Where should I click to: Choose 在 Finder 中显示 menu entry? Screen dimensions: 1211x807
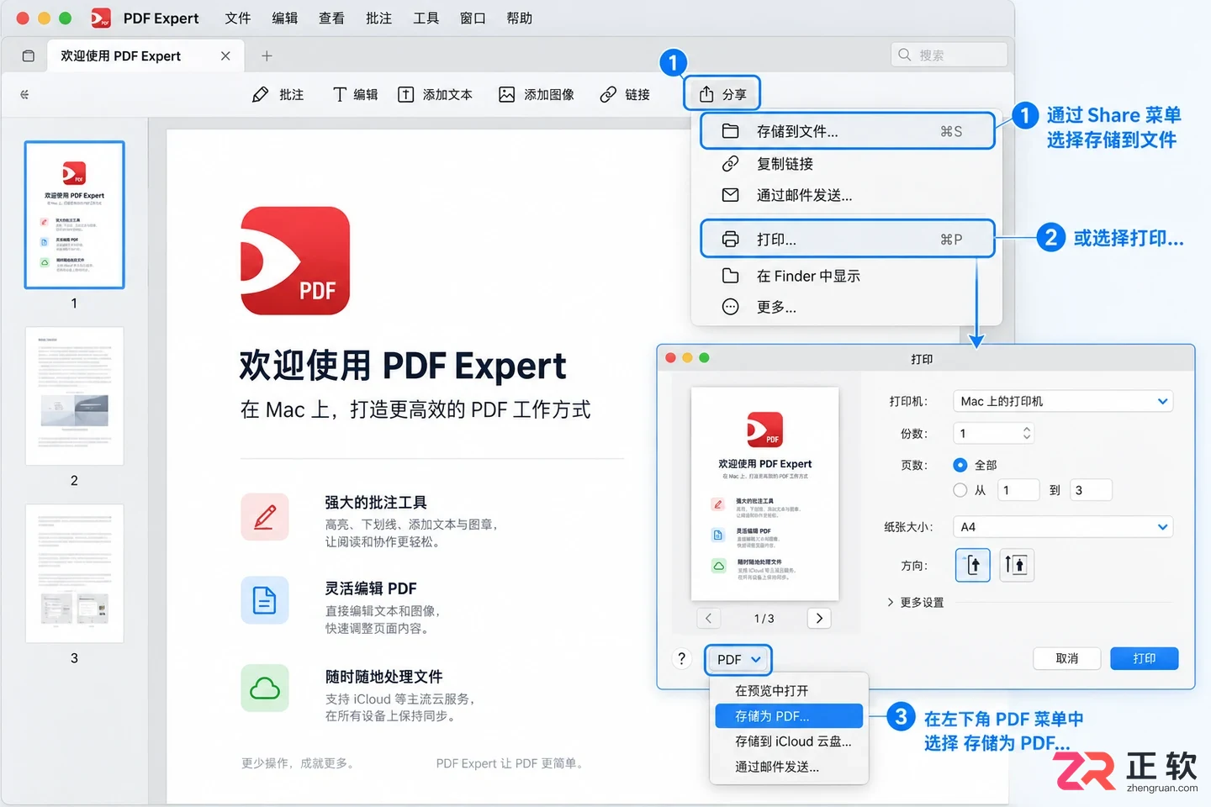coord(847,276)
